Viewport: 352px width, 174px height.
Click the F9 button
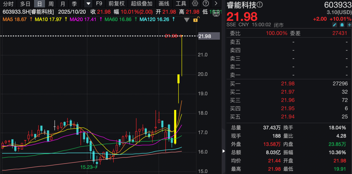[99, 4]
